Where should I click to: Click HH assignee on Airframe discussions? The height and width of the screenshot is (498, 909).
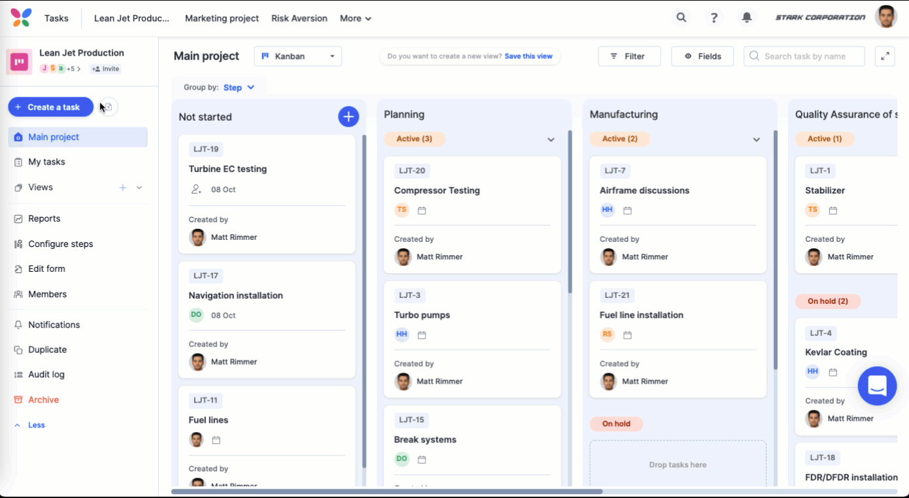tap(608, 210)
